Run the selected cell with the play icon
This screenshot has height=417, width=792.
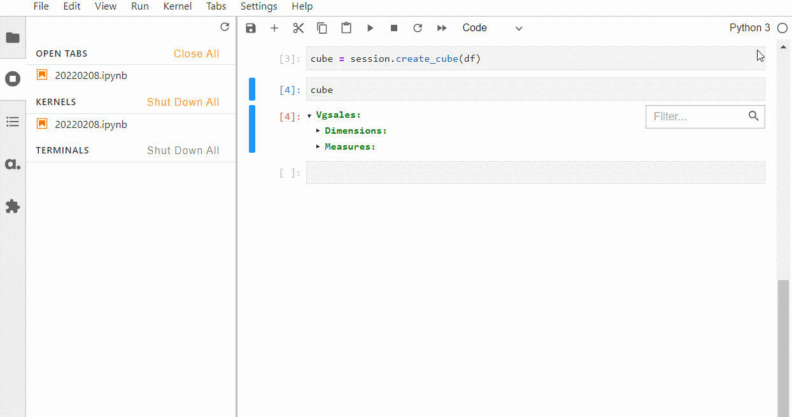(x=370, y=28)
